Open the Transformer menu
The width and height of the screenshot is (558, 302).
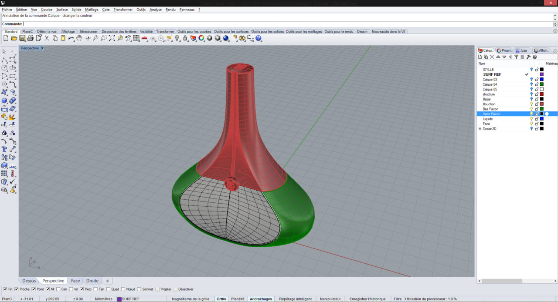123,10
